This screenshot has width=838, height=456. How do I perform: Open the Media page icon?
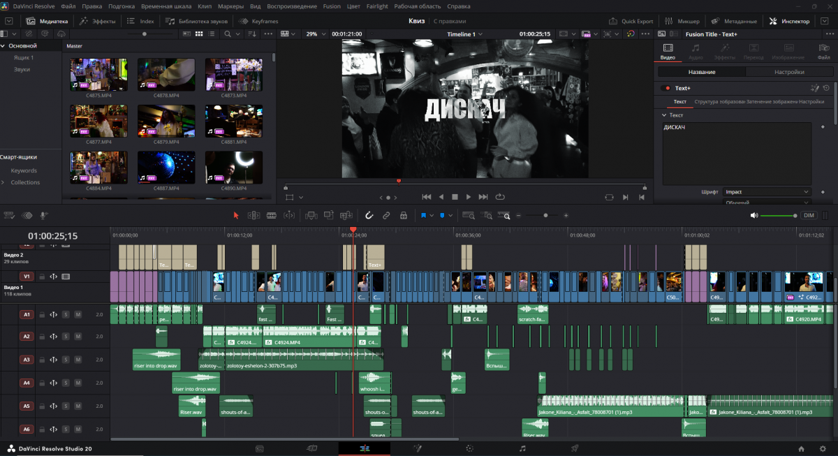[x=260, y=448]
